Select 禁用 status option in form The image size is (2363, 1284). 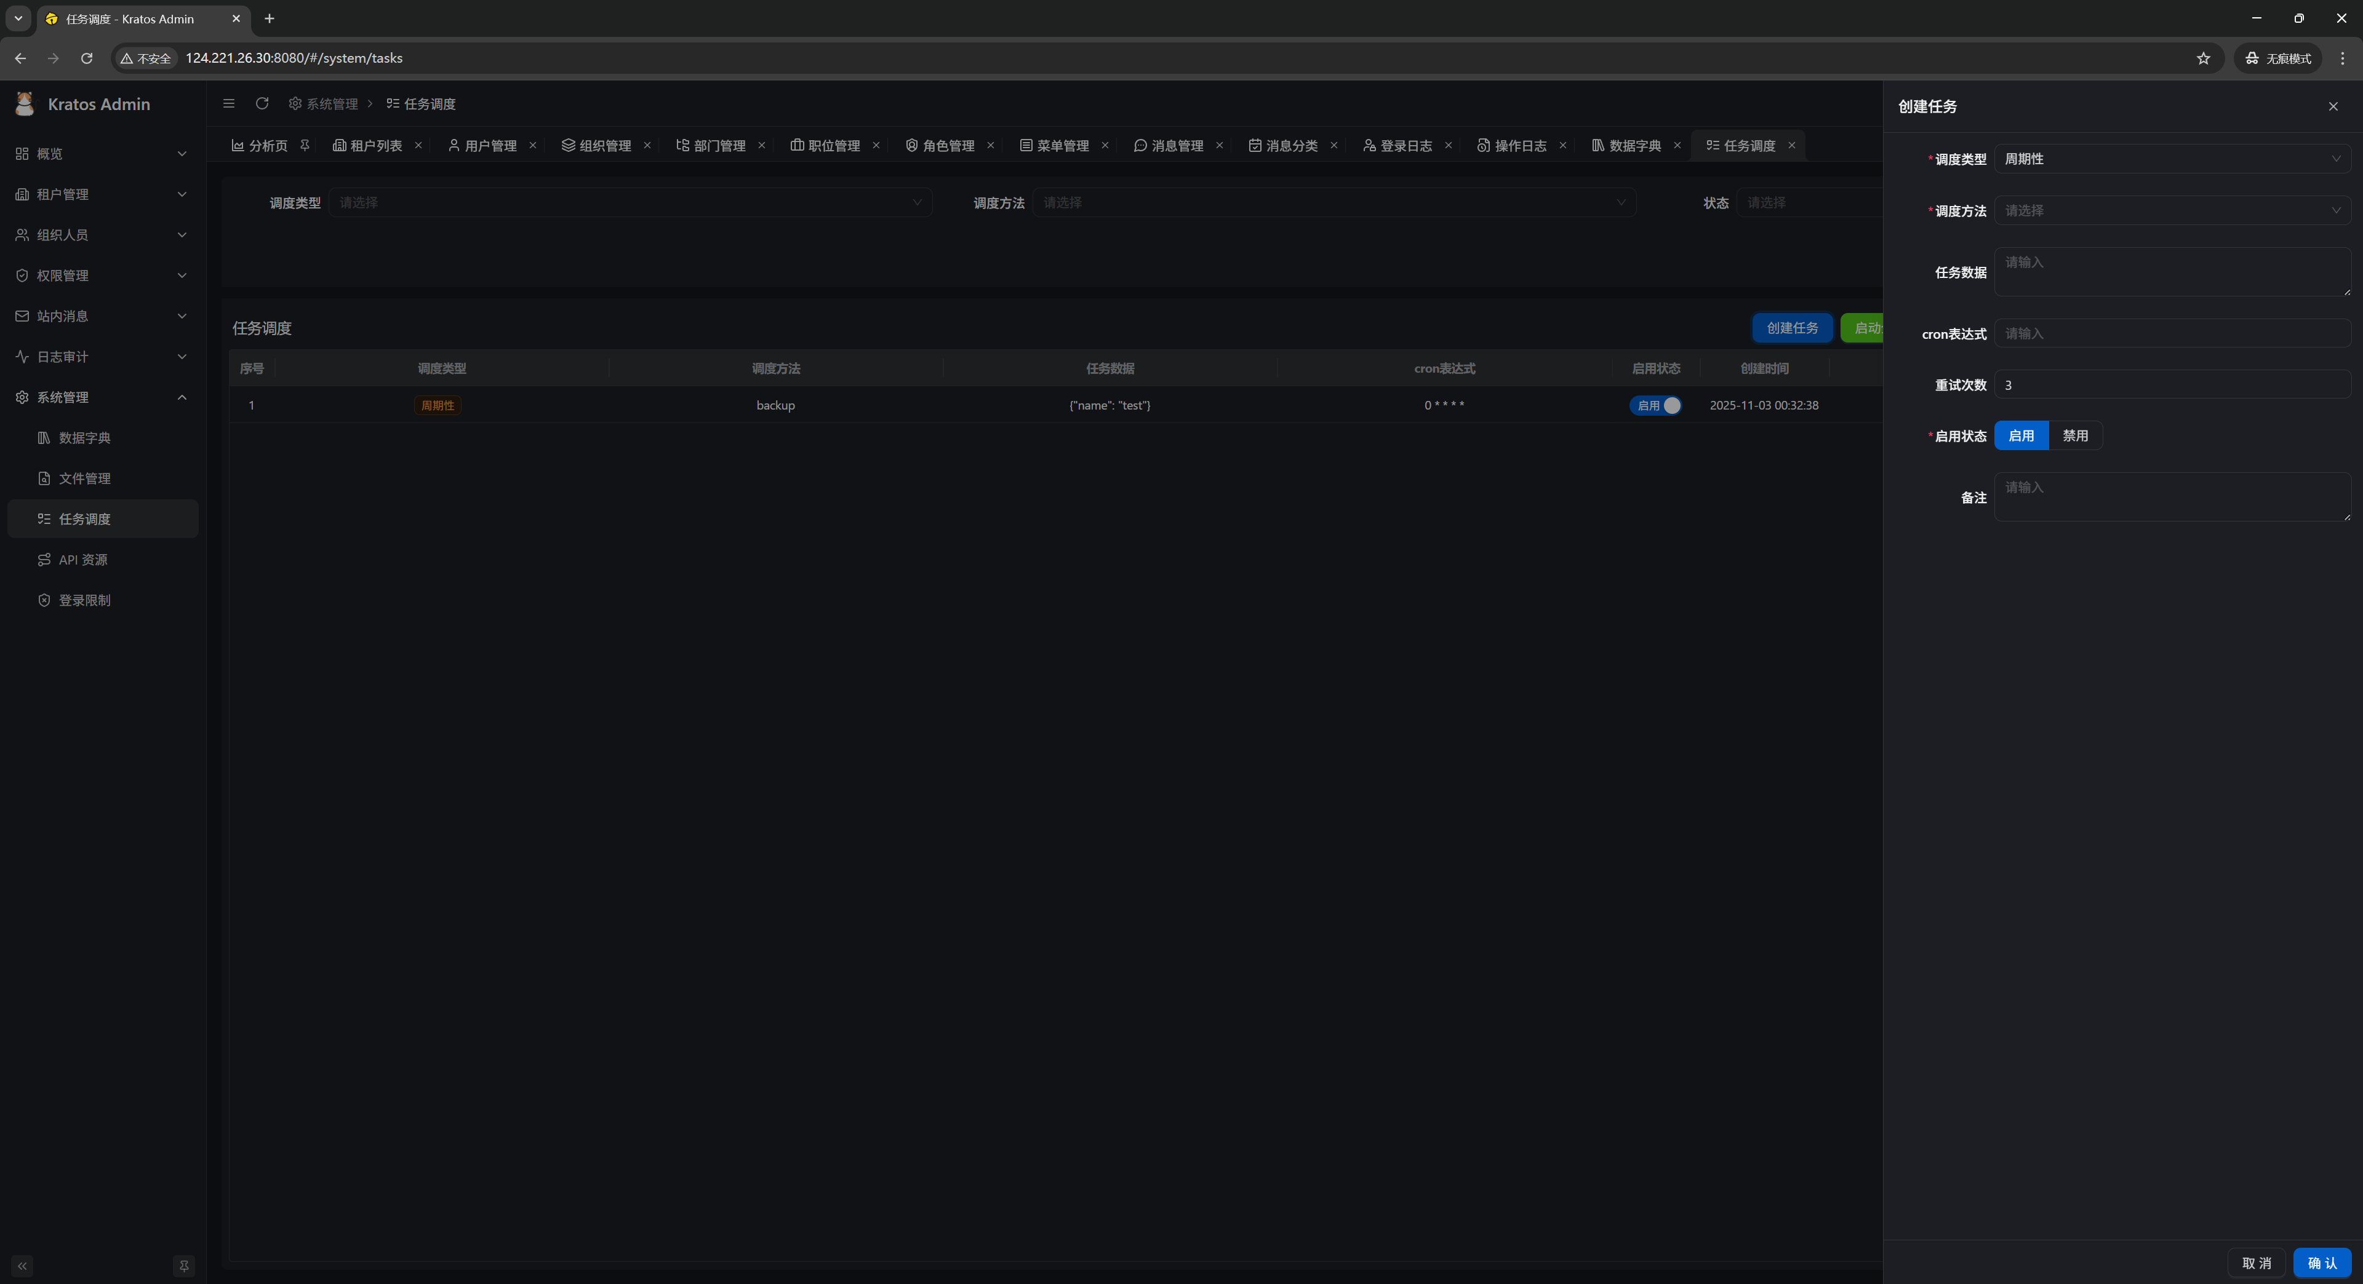point(2075,435)
